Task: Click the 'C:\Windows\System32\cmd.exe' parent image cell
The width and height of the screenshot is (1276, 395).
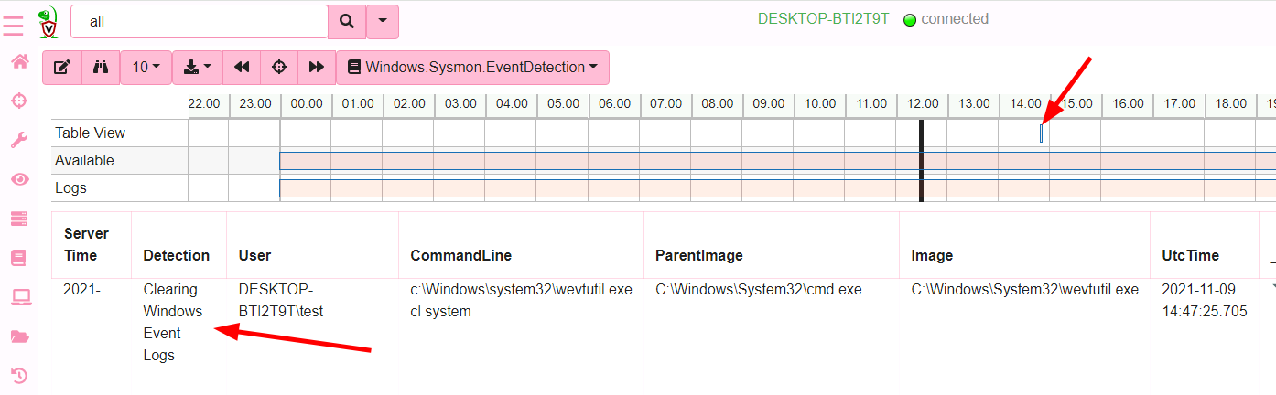Action: click(x=759, y=290)
